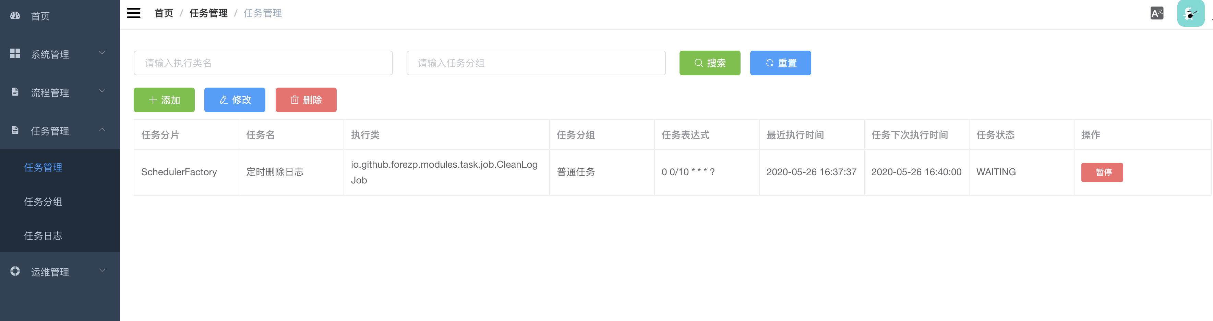Click the lifebuoy icon for 运维管理
1213x321 pixels.
tap(15, 271)
